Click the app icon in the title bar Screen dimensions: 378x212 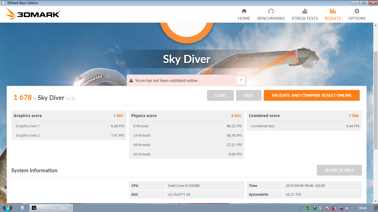click(2, 3)
